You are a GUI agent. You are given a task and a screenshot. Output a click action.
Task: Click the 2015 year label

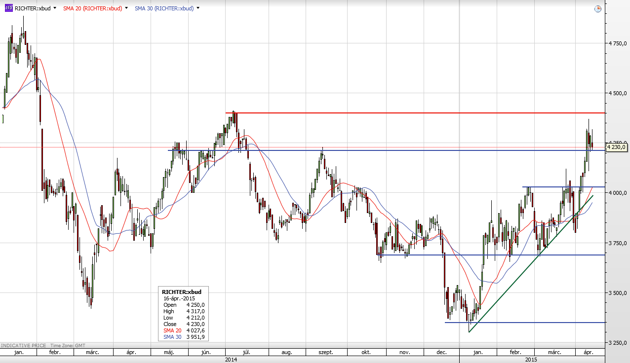531,360
